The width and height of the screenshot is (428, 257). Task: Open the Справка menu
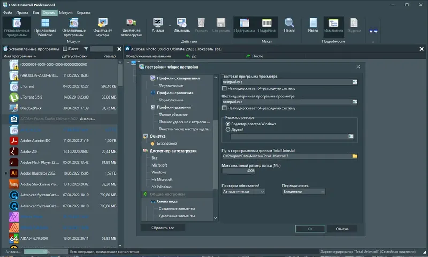(x=83, y=11)
